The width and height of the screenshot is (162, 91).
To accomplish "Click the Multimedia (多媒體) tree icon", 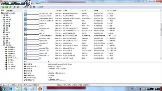I will click(4, 26).
